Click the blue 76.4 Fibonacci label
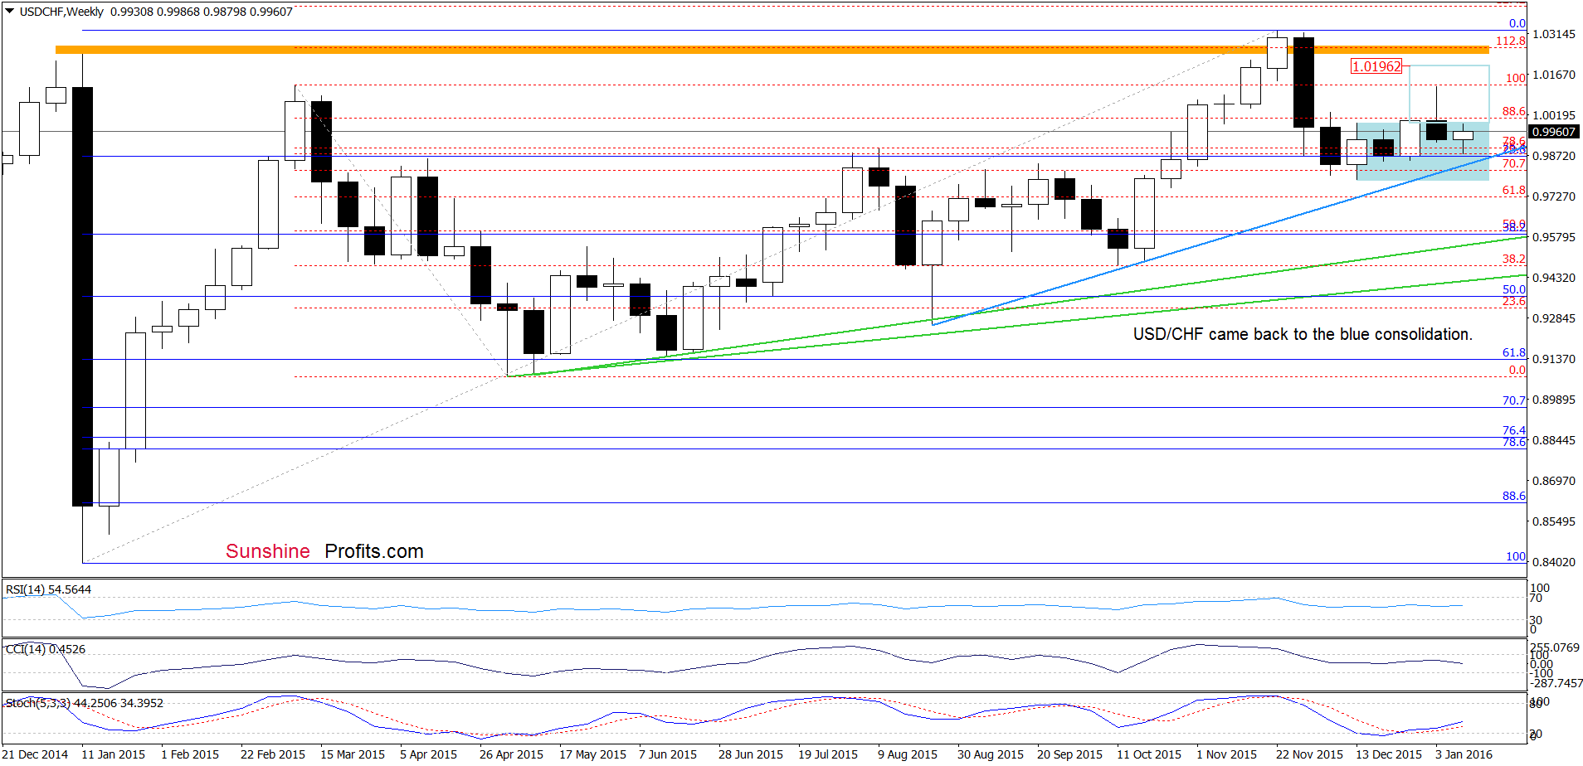Screen dimensions: 1583x766 (x=1514, y=430)
